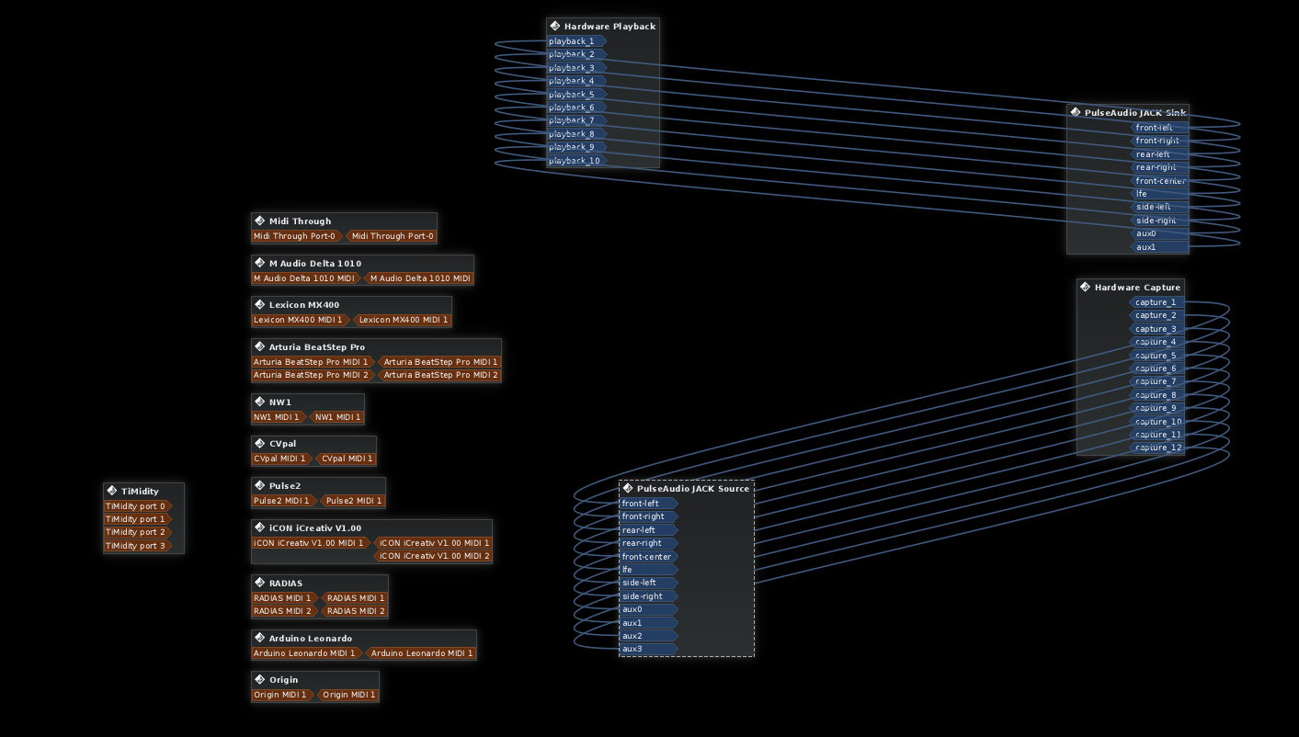Pick the capture_6 port
This screenshot has width=1299, height=737.
[x=1157, y=368]
